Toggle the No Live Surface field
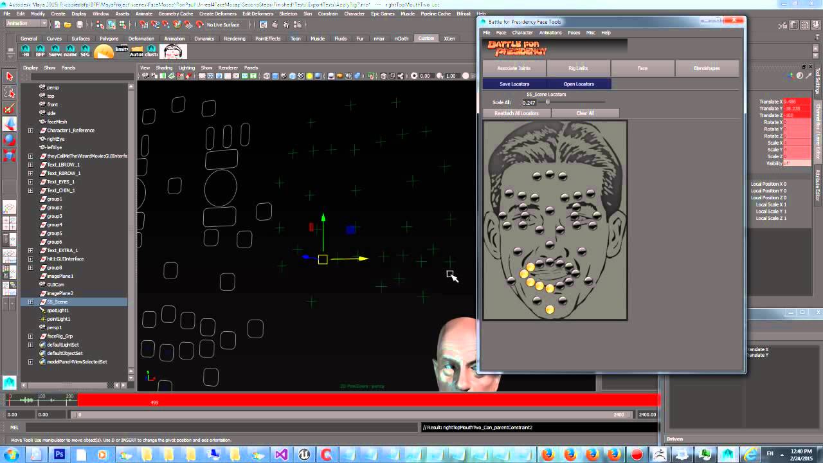This screenshot has width=823, height=463. point(223,24)
